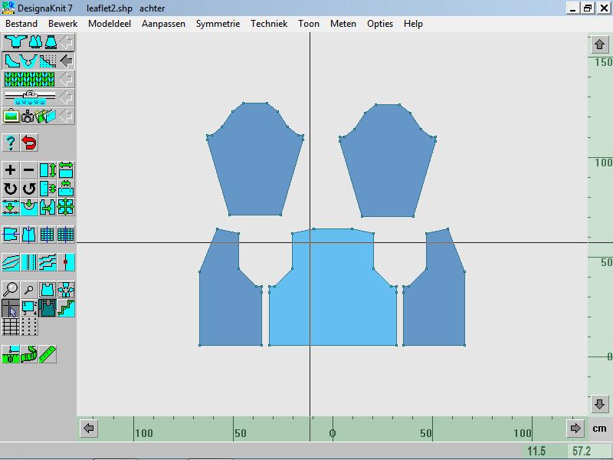
Task: Toggle the dotted grid display button
Action: tap(29, 327)
